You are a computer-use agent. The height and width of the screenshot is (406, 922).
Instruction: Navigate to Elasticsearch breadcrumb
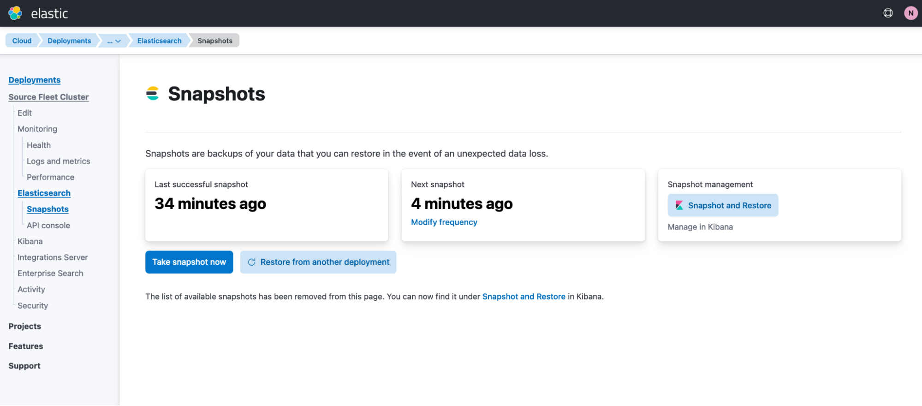coord(159,41)
